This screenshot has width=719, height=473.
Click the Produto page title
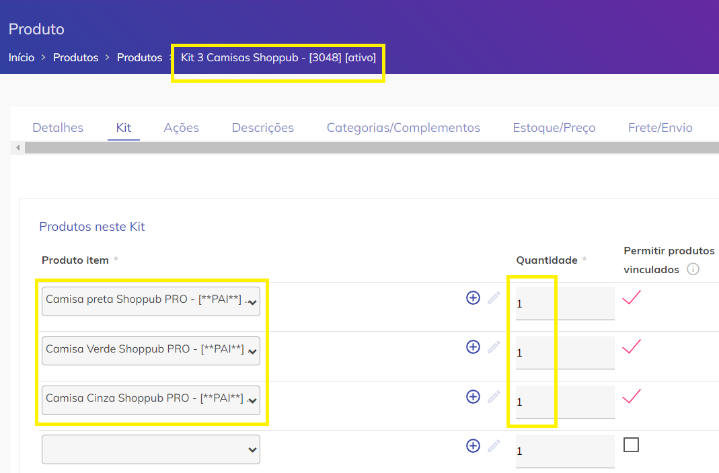click(x=37, y=29)
